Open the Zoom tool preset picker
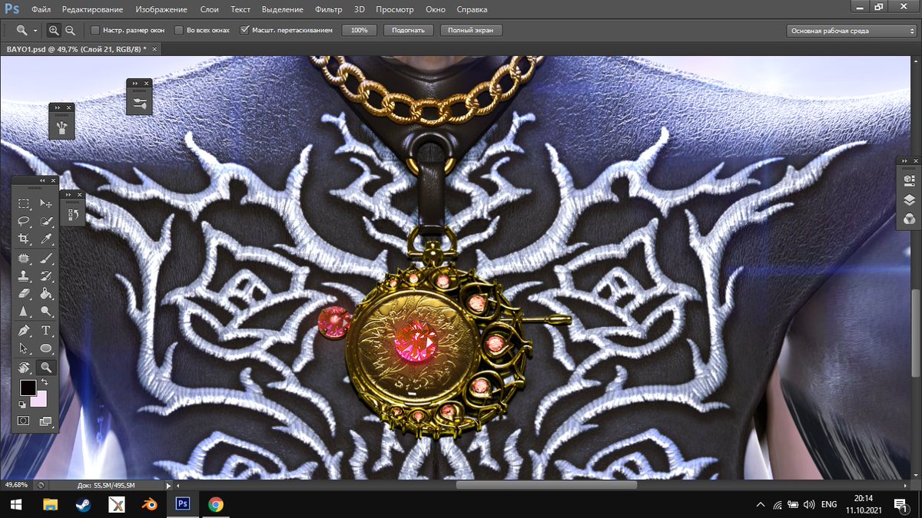This screenshot has height=518, width=922. pos(35,31)
